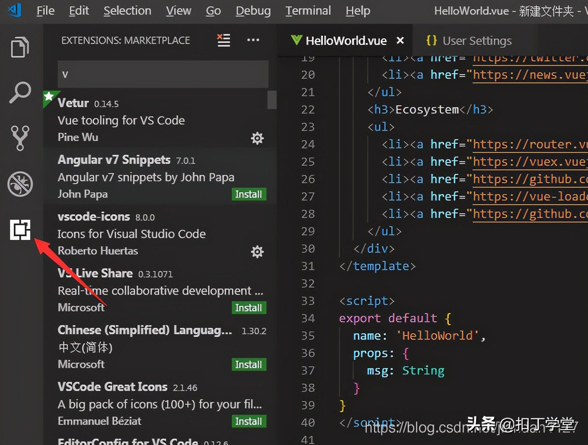Clear extensions search results
The image size is (588, 445).
(223, 40)
